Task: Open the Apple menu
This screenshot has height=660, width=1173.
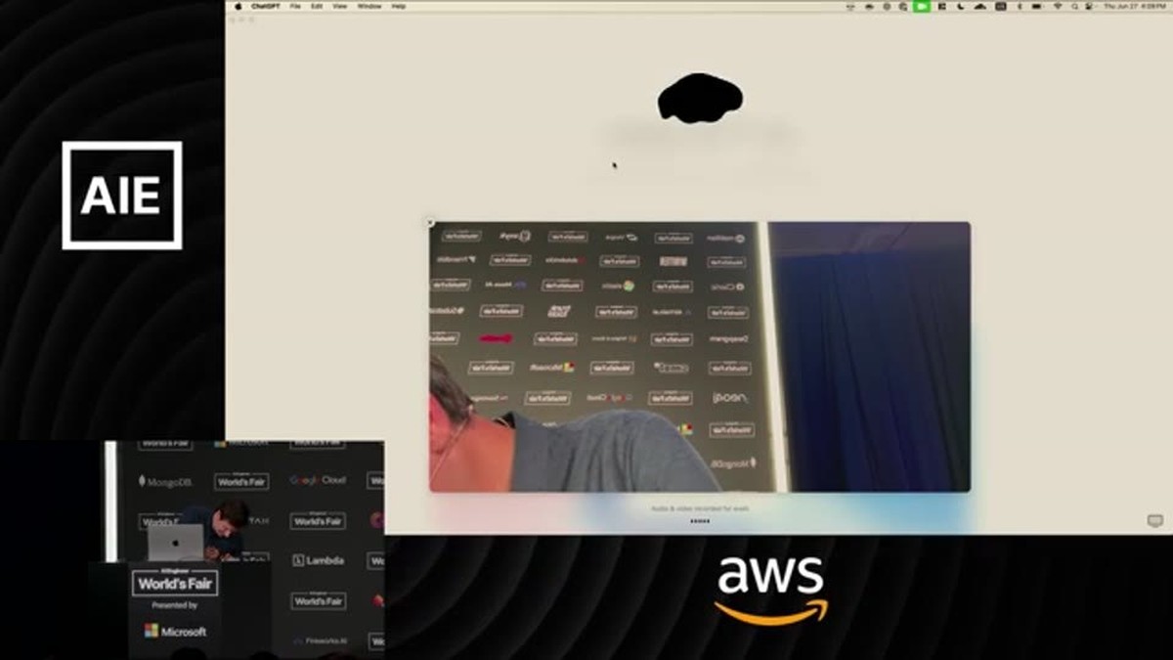Action: pos(238,6)
